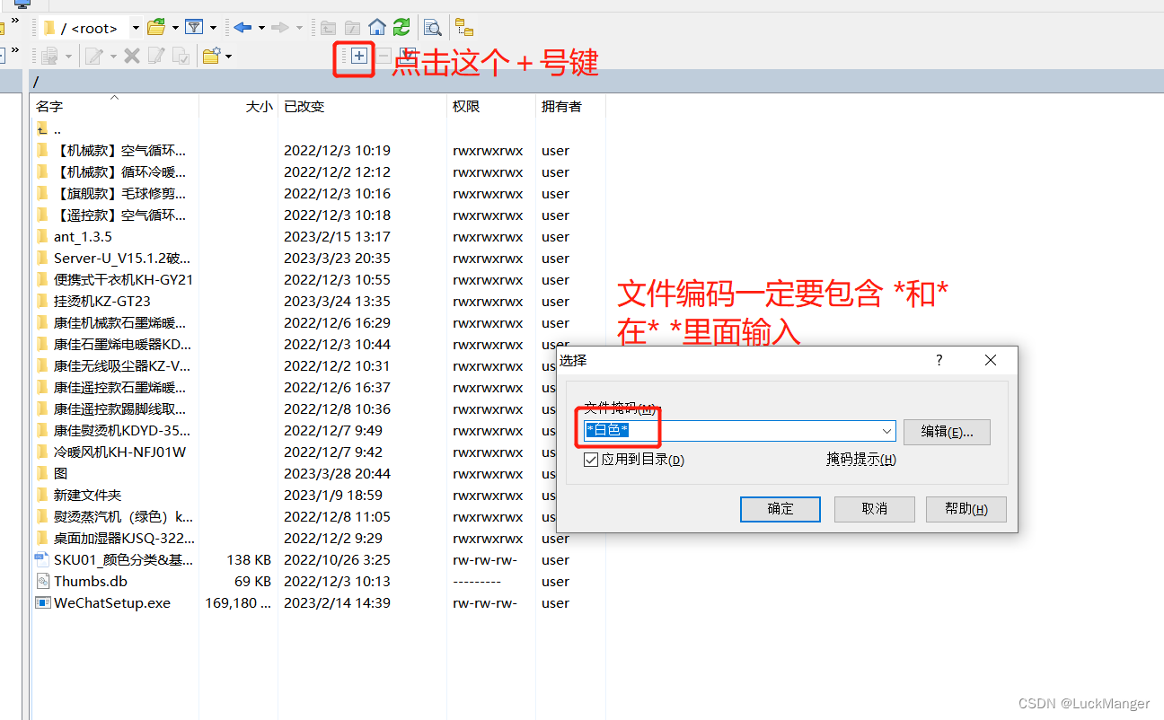Click the download files toolbar icon
Viewport: 1164px width, 720px height.
[x=49, y=56]
